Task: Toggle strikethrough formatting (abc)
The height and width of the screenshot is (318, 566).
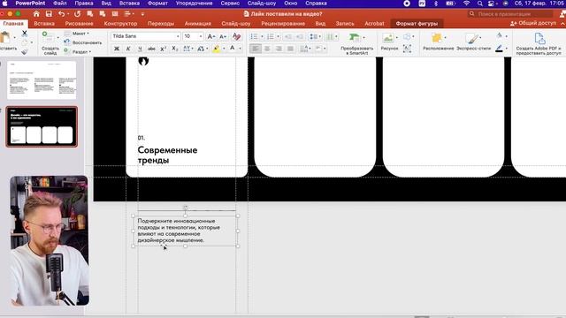Action: (x=151, y=49)
